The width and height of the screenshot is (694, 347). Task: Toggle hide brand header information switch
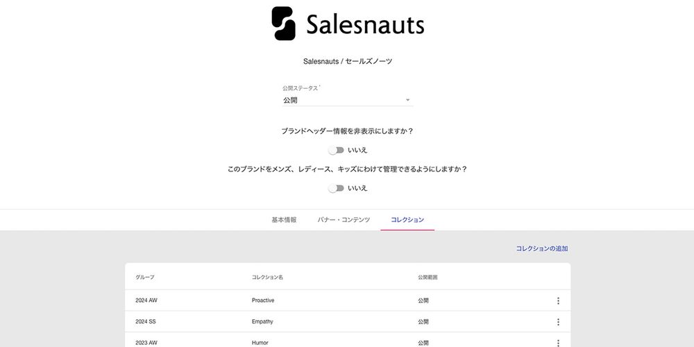[336, 150]
